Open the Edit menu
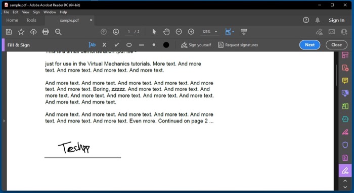The height and width of the screenshot is (193, 354). (x=15, y=12)
